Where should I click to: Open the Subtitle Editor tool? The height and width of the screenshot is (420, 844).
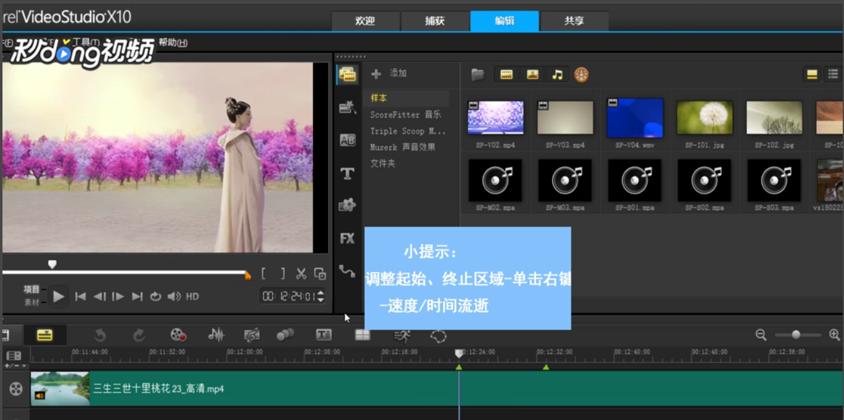[x=324, y=335]
